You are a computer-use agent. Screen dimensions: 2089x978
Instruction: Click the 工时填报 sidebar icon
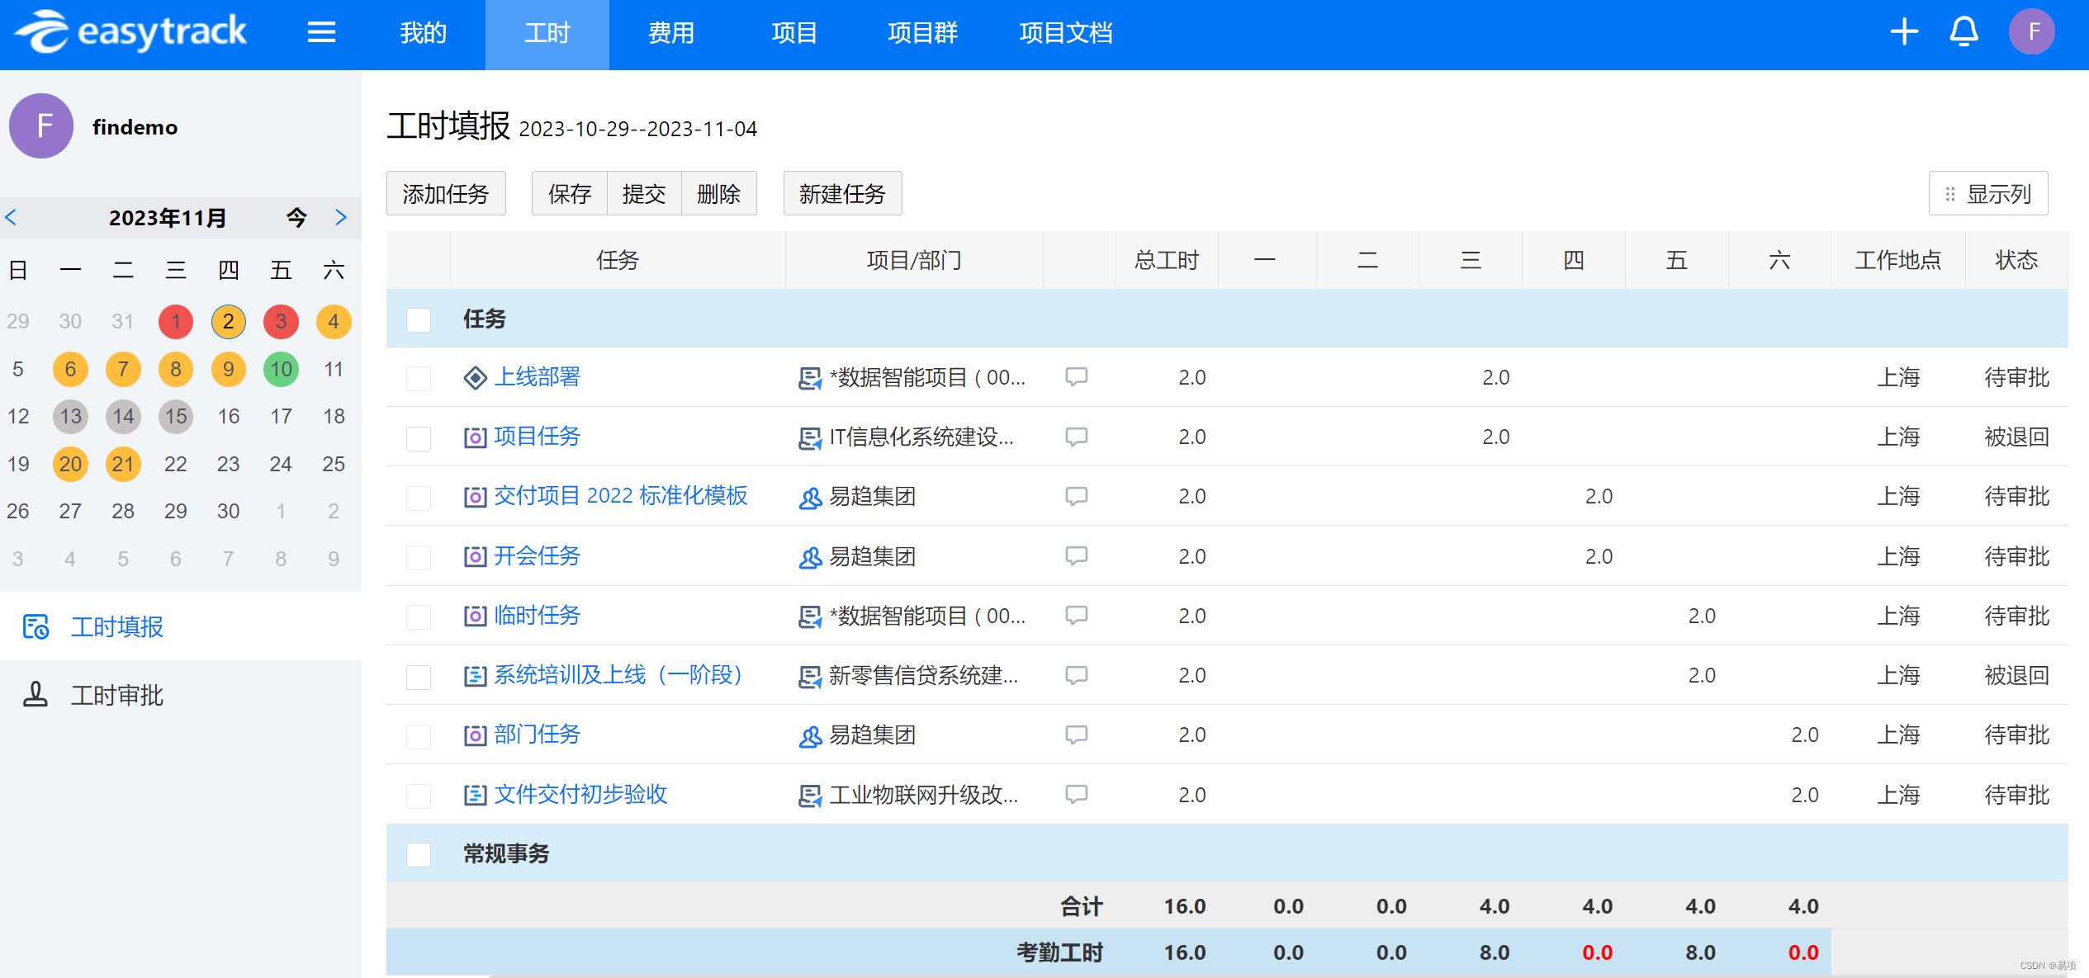[36, 627]
